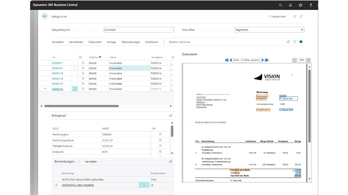Image resolution: width=348 pixels, height=195 pixels.
Task: Open the Statusfilter dropdown
Action: tap(269, 30)
